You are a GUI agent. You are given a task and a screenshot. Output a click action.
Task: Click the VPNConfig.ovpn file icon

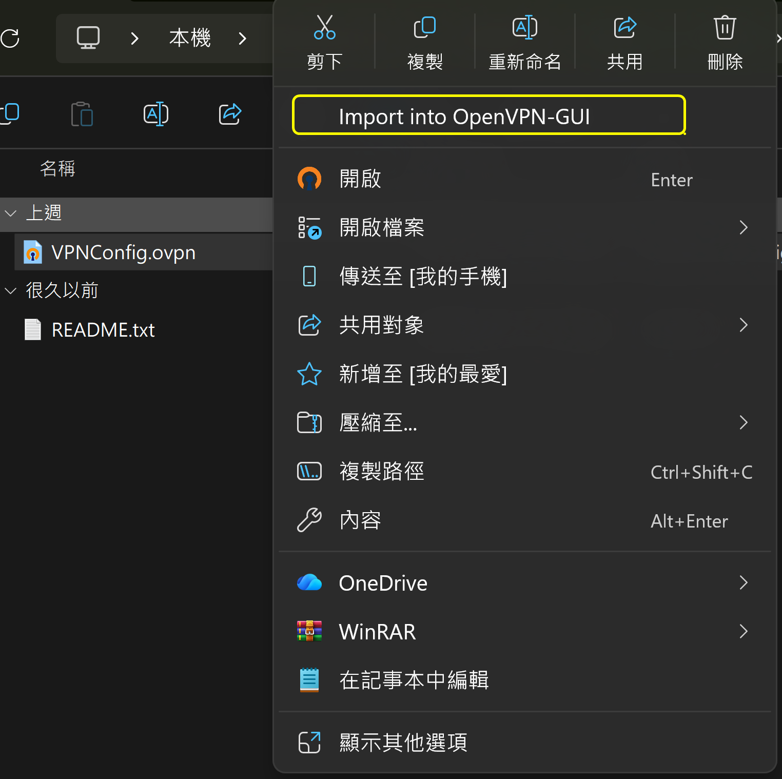coord(33,252)
